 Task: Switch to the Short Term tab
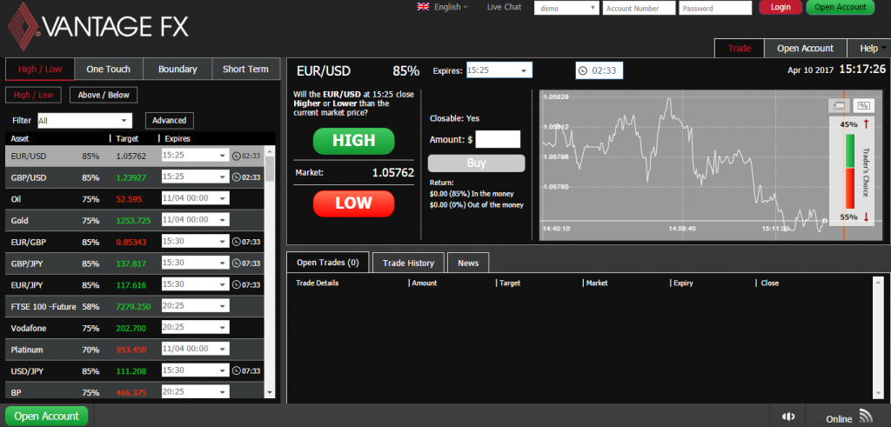(x=245, y=70)
